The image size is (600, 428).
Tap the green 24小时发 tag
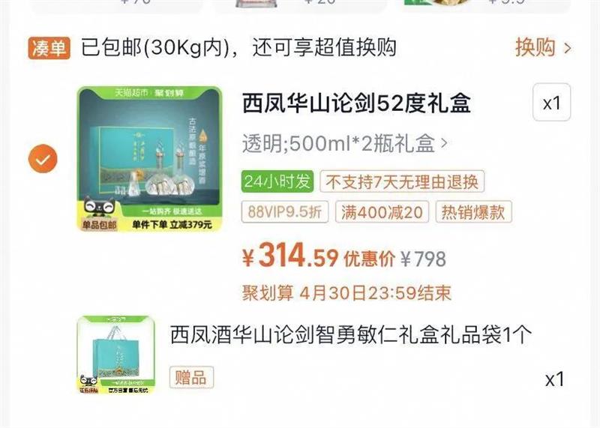pyautogui.click(x=277, y=181)
